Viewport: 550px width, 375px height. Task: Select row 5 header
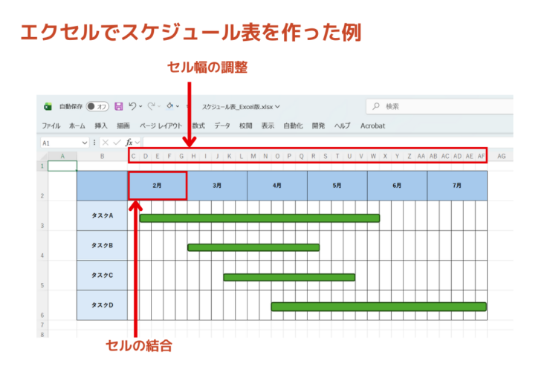(42, 275)
